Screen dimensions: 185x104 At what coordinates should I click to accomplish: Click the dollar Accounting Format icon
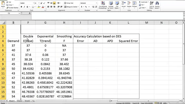pos(81,7)
